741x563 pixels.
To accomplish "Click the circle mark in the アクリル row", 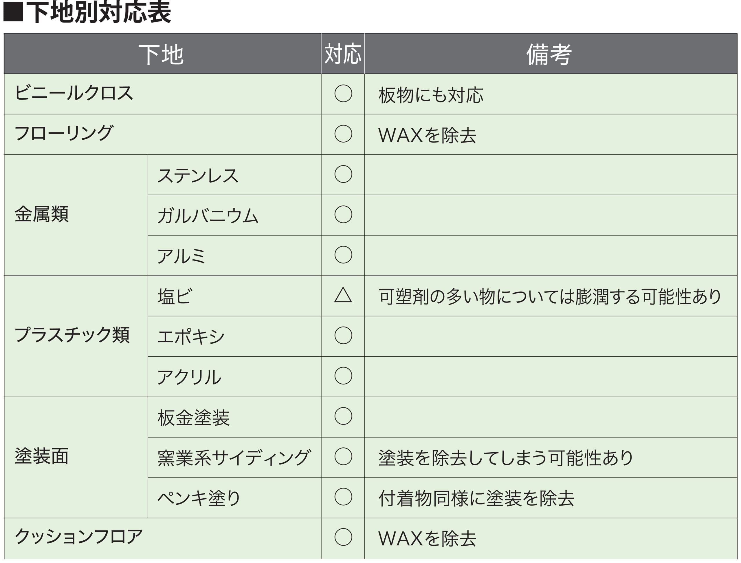I will tap(343, 376).
